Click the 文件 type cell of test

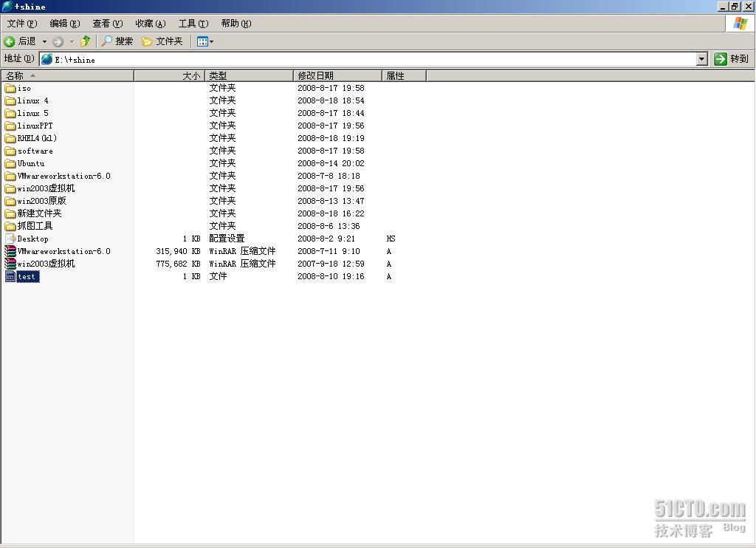click(x=218, y=276)
